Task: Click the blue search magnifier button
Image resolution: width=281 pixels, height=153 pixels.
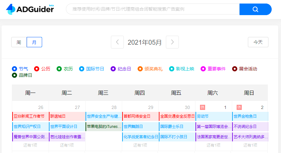Action: pos(255,9)
